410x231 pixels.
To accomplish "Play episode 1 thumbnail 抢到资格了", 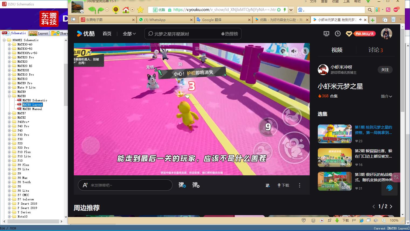I will tap(335, 134).
